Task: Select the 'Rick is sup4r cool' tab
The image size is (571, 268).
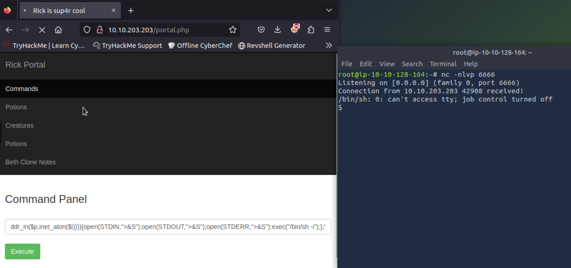Action: point(70,10)
